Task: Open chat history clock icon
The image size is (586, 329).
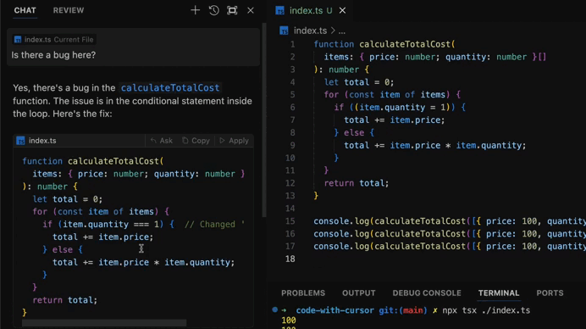Action: pyautogui.click(x=213, y=10)
